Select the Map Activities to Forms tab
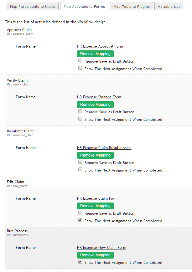Viewport: 192px width, 272px height. tap(84, 6)
